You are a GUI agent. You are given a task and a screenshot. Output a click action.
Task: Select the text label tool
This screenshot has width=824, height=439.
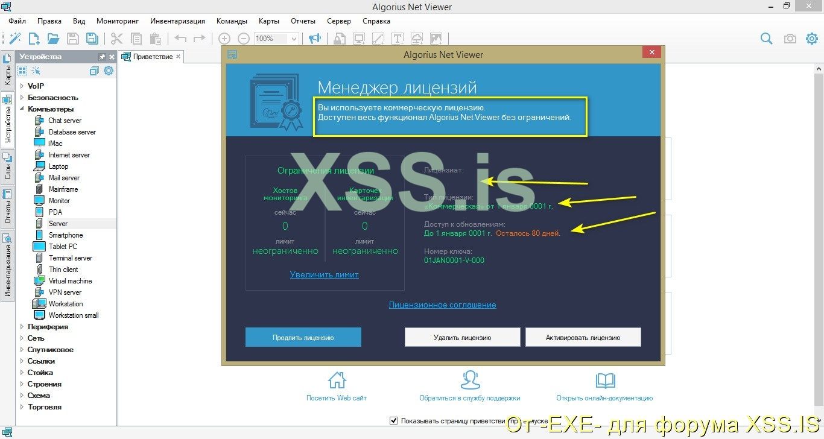398,39
